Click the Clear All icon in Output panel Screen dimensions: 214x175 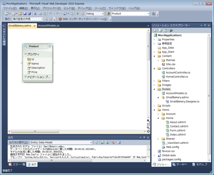[x=113, y=143]
